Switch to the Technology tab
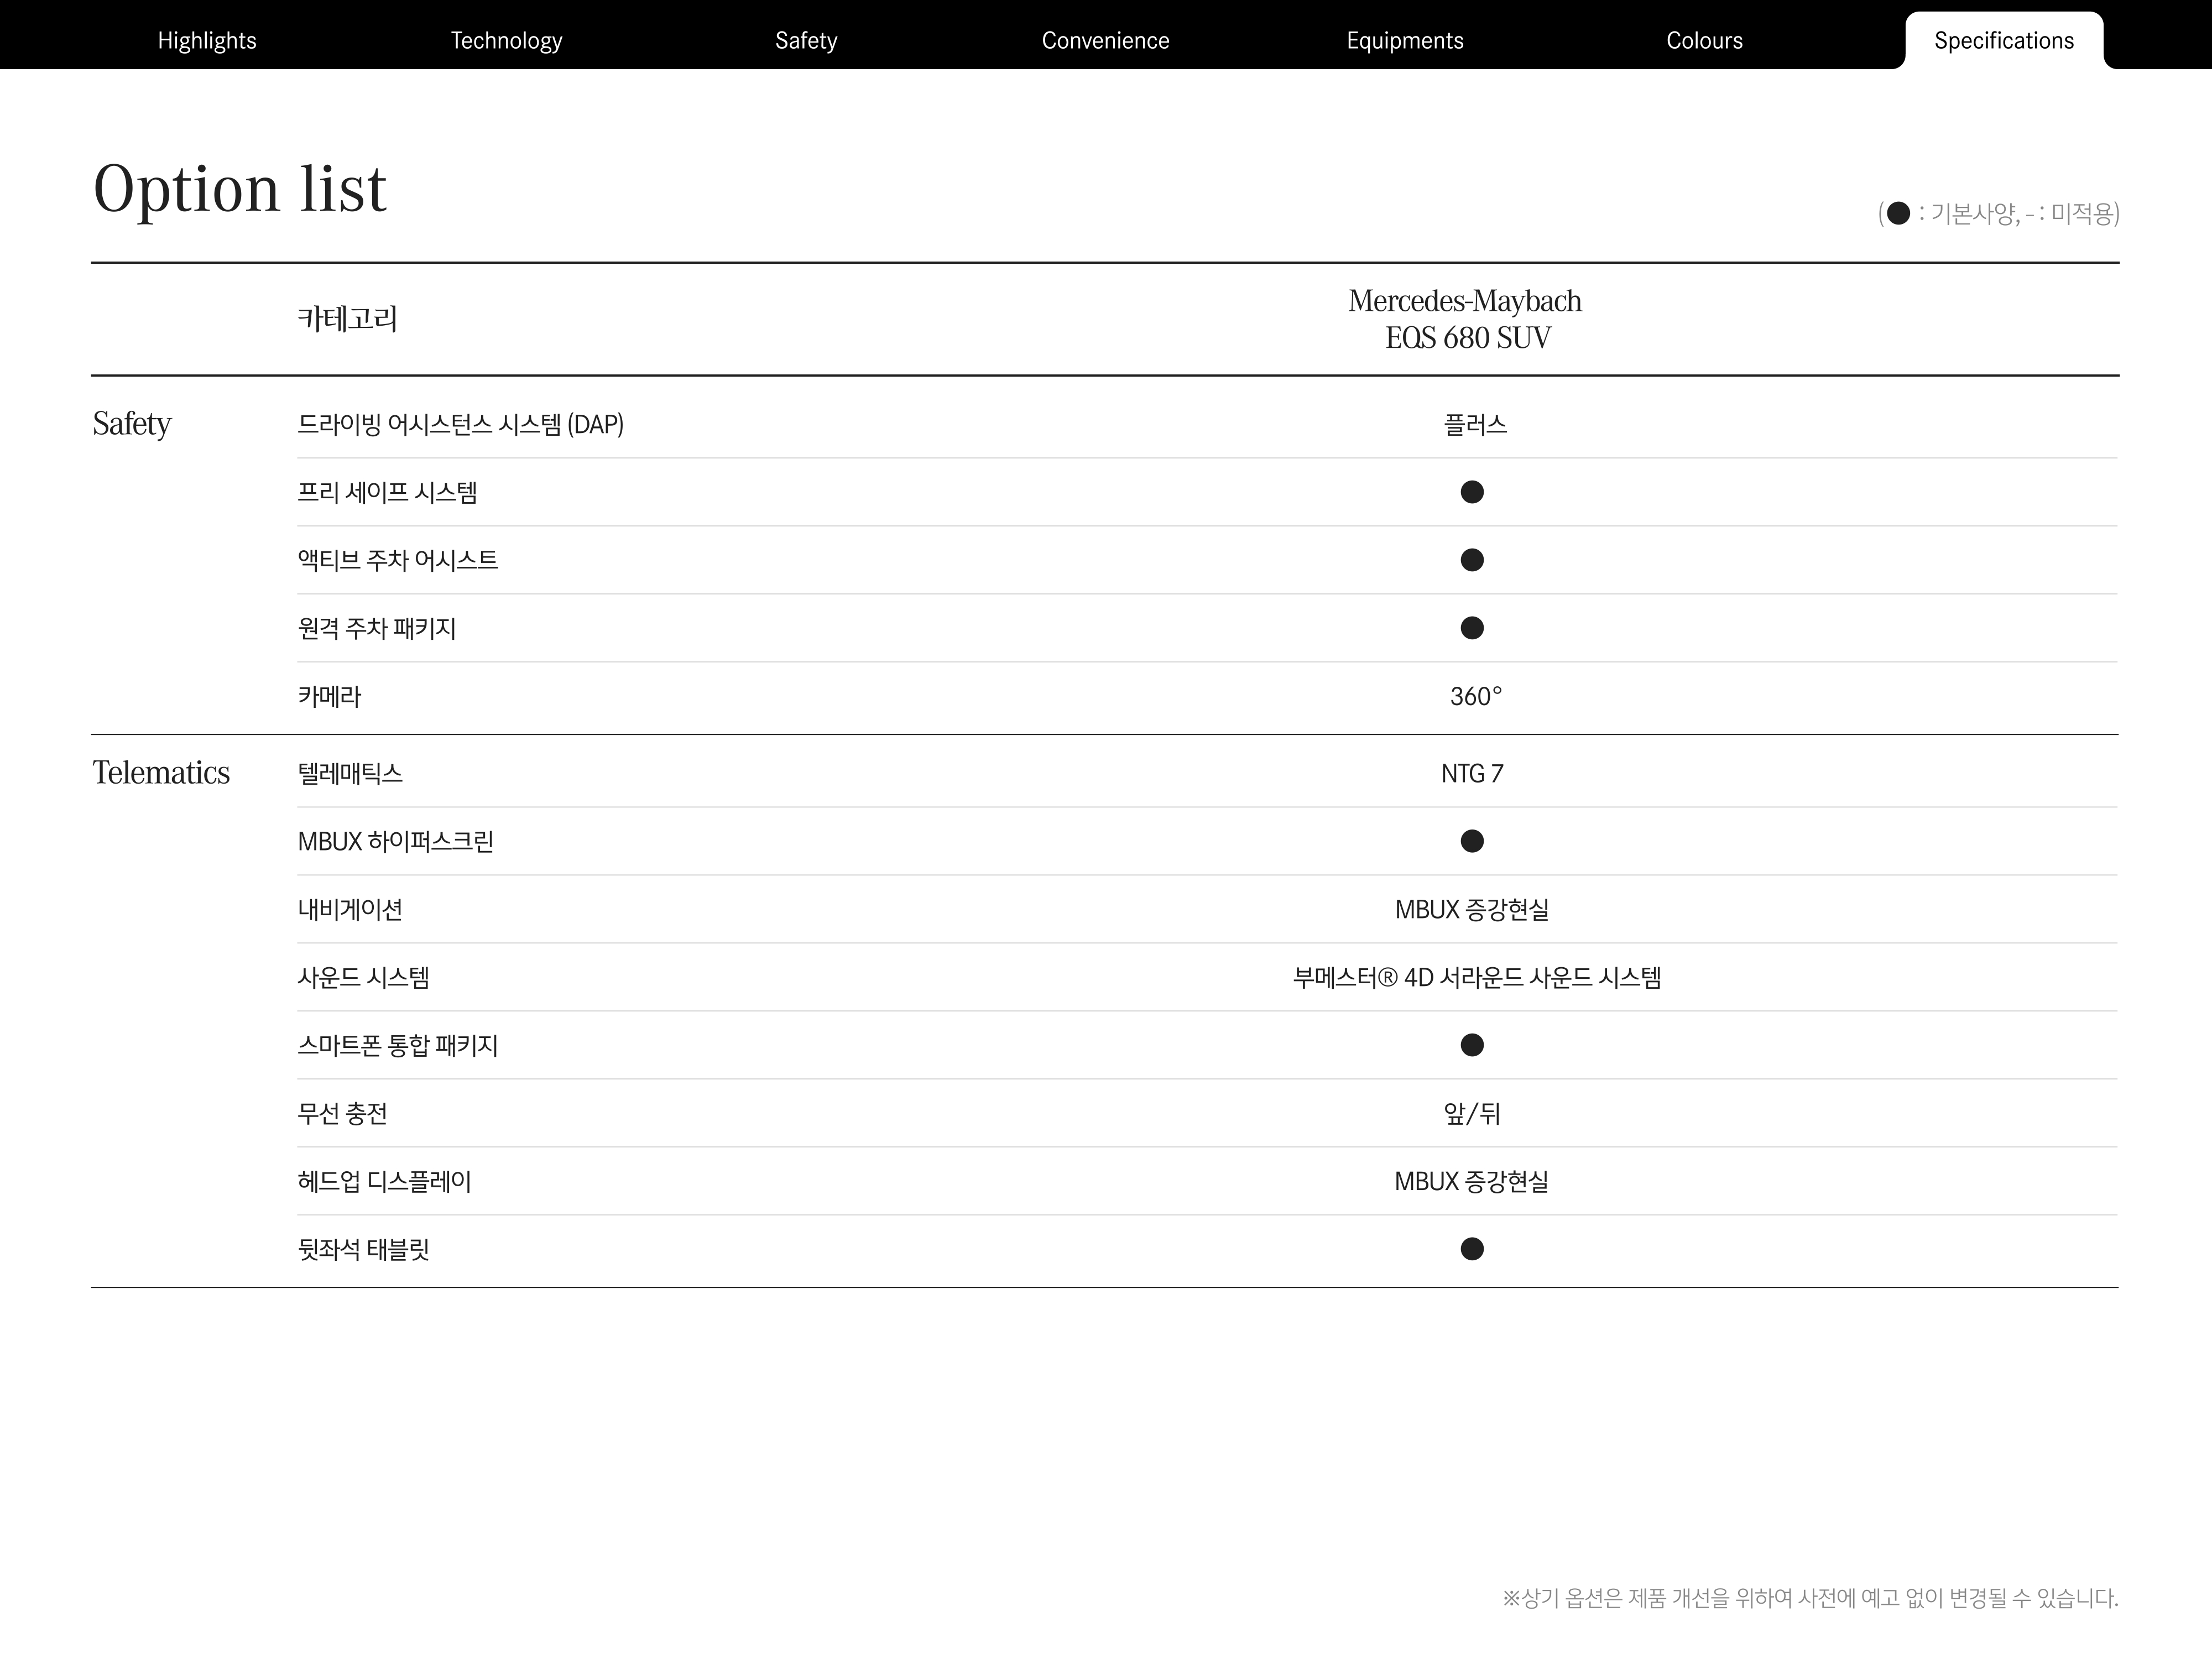 point(506,40)
